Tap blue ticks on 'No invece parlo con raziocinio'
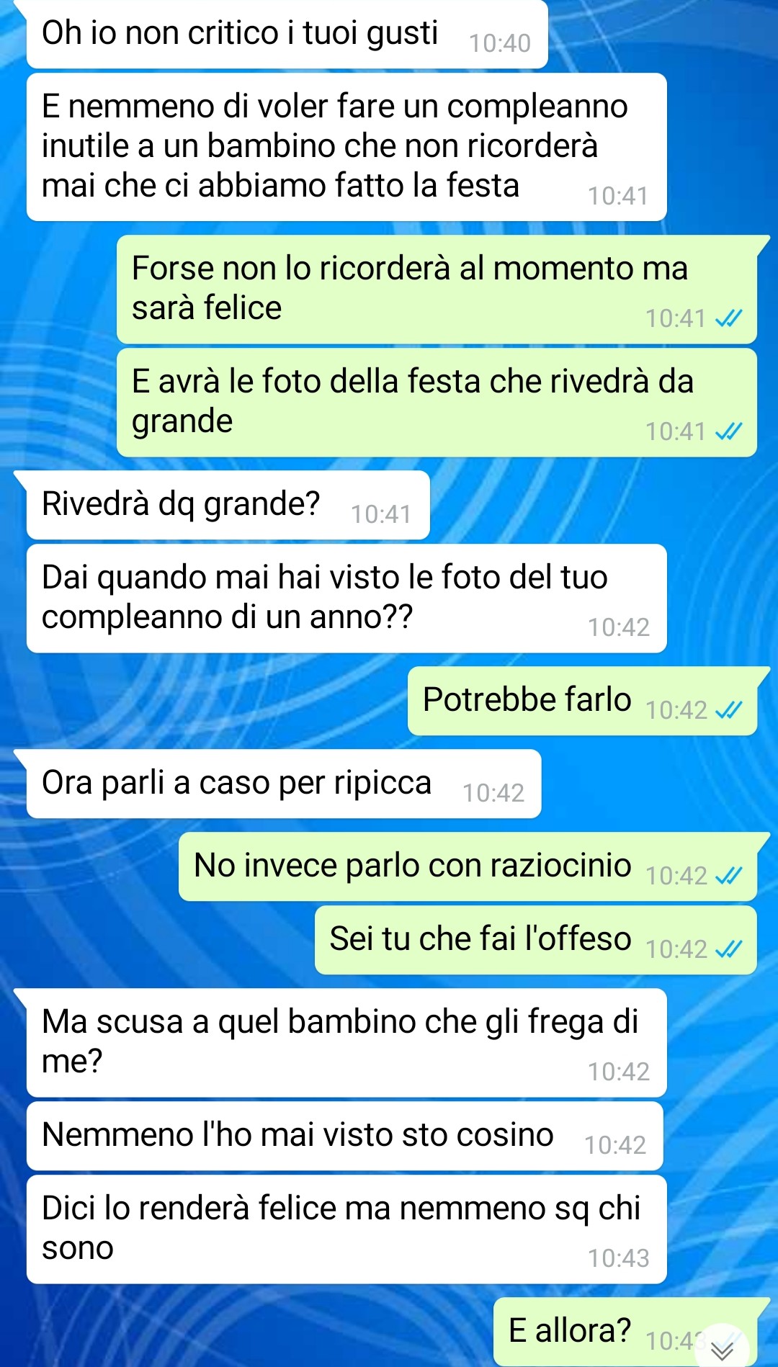778x1367 pixels. (x=728, y=876)
